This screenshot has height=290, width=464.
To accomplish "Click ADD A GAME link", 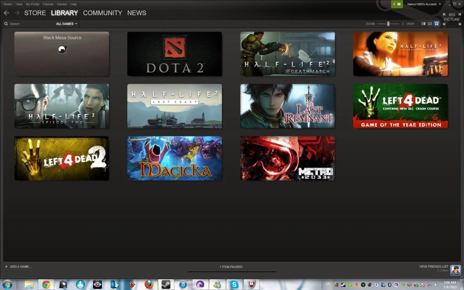I will pos(21,267).
